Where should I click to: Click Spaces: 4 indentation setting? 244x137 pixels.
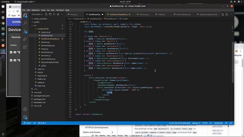tap(196, 123)
